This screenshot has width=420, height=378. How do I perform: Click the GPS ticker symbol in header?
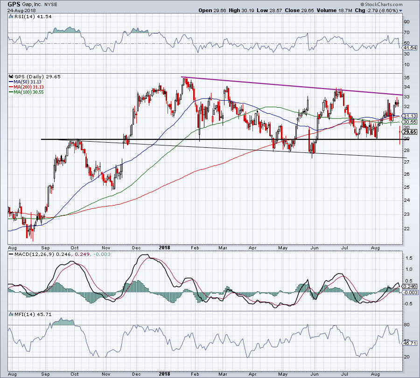click(x=14, y=4)
